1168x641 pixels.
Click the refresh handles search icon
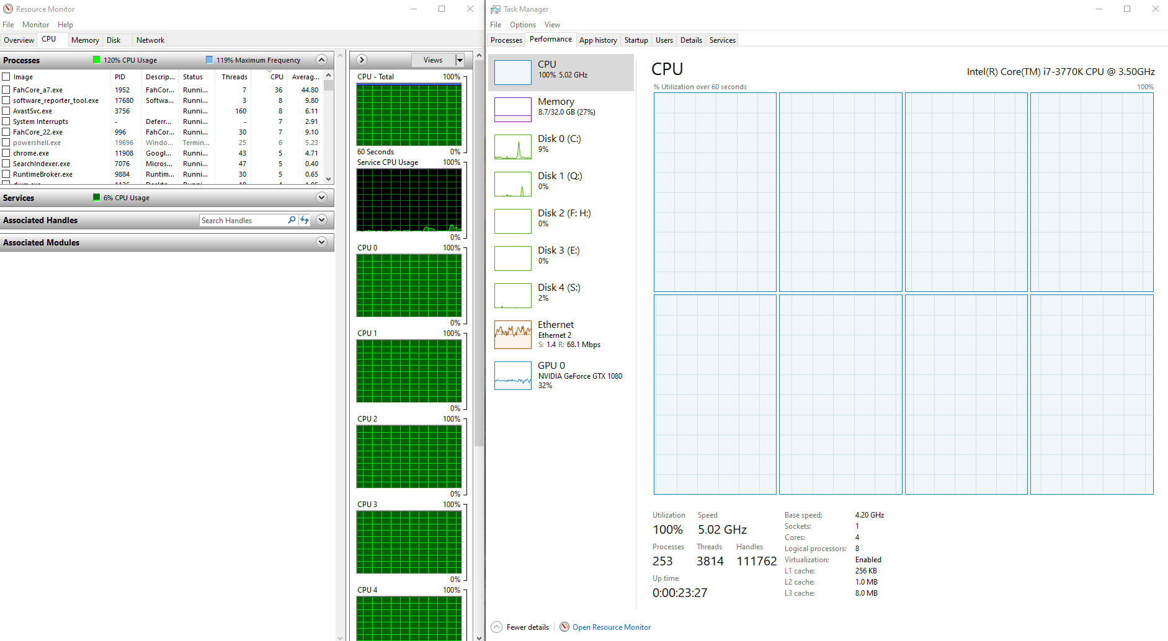[x=305, y=220]
